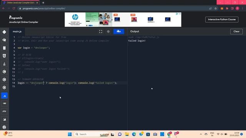Click the 'failed login!' output text

[x=137, y=41]
